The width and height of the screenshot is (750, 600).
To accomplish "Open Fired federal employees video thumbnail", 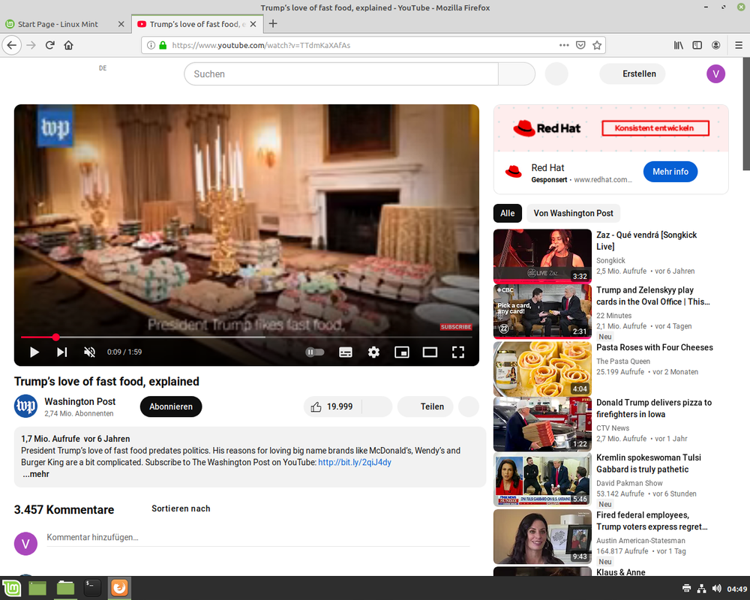I will point(542,536).
